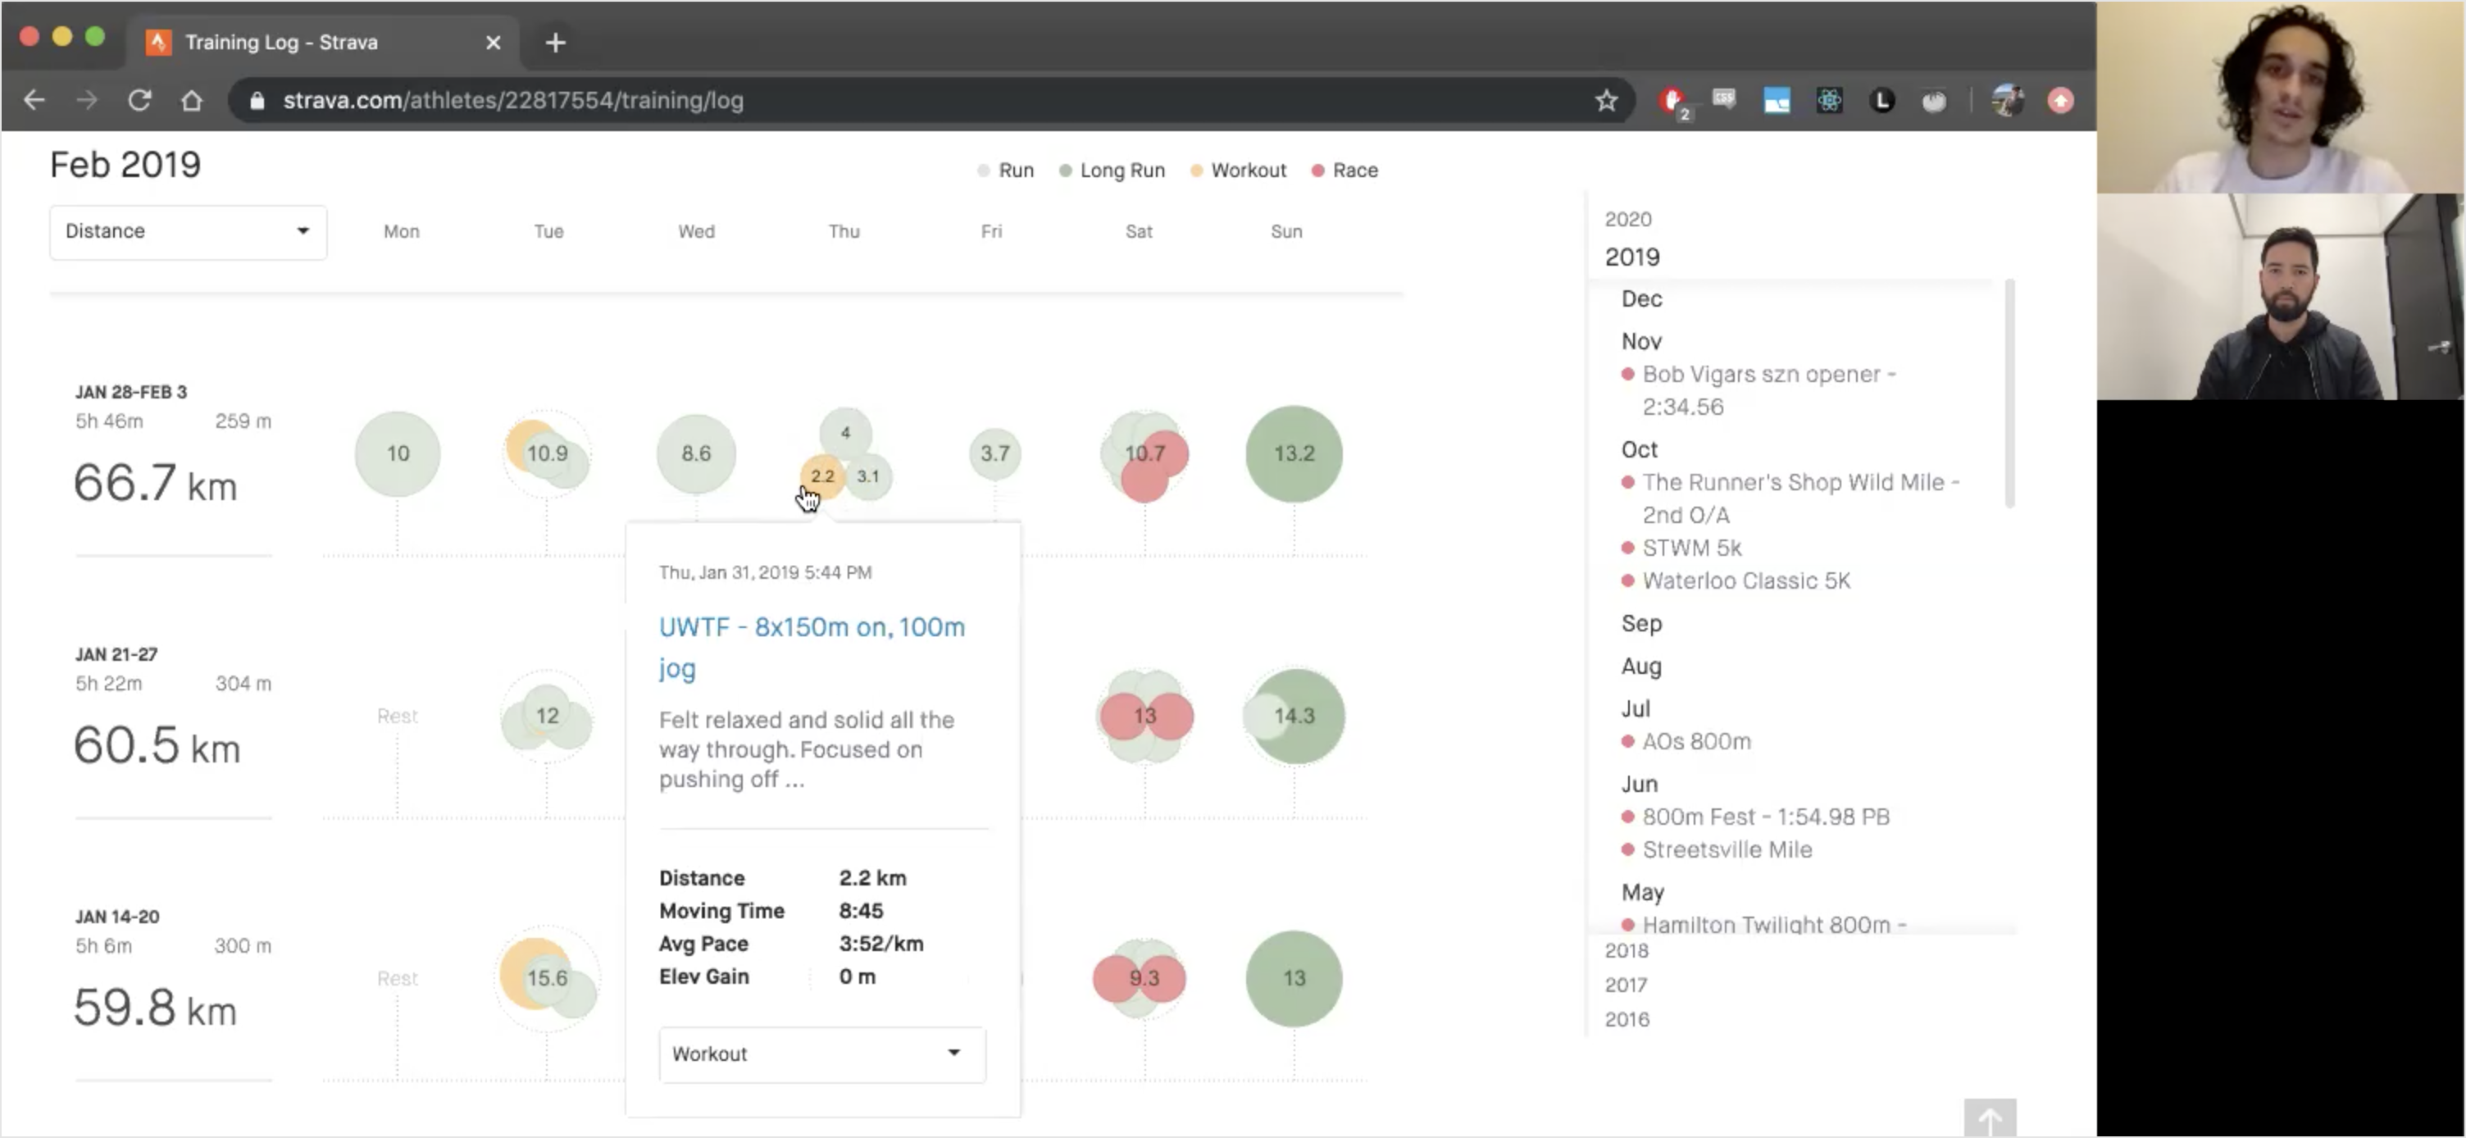Jump to year 2018
The width and height of the screenshot is (2466, 1138).
1627,951
